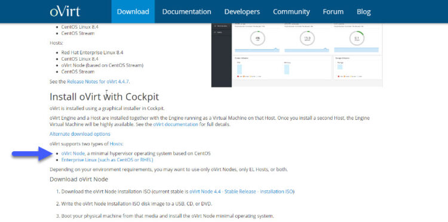Open the Documentation menu item
Viewport: 448px width, 222px height.
186,12
